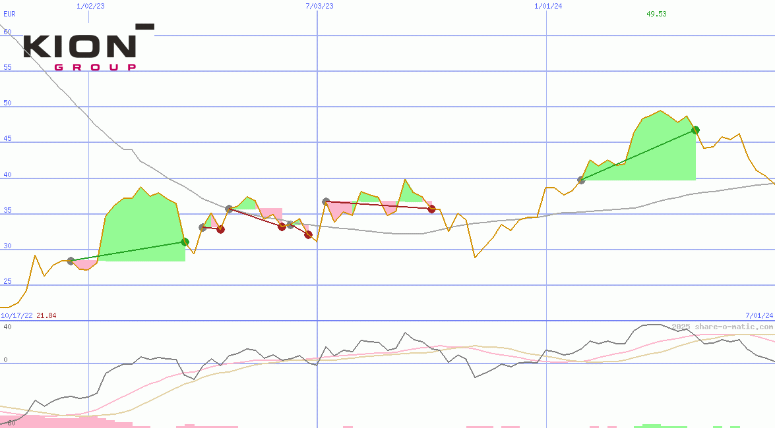Click the 7/01/24 end date label

click(759, 315)
